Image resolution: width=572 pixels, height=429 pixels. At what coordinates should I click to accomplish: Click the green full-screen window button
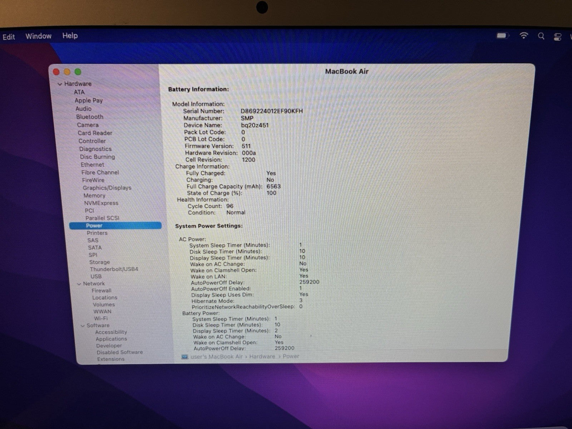(x=78, y=72)
